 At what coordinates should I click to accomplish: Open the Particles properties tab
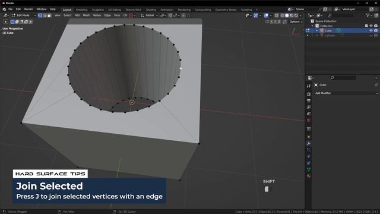(309, 150)
